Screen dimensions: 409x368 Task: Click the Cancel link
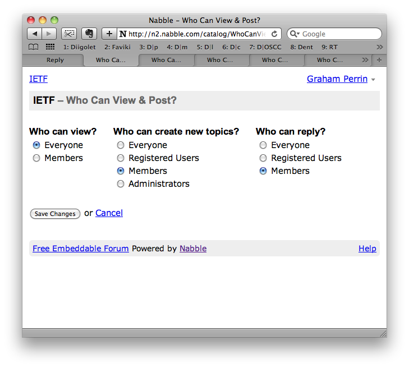109,213
